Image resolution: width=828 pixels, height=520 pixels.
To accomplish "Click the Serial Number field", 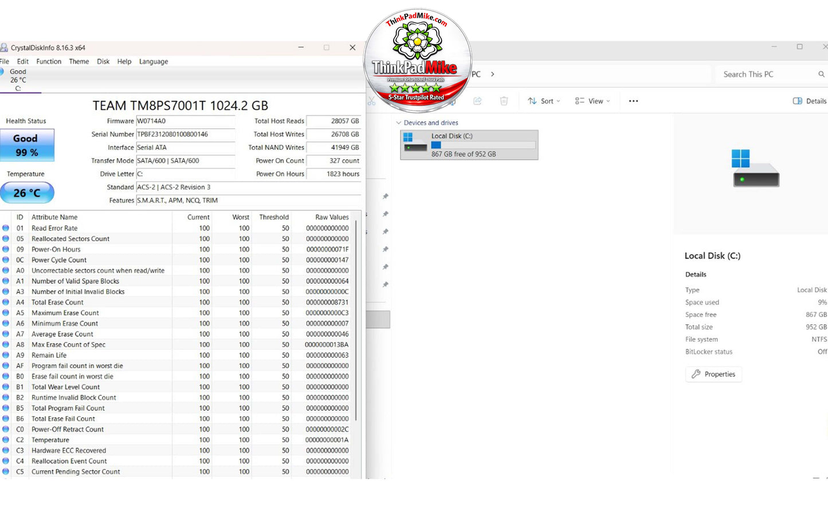I will coord(185,134).
